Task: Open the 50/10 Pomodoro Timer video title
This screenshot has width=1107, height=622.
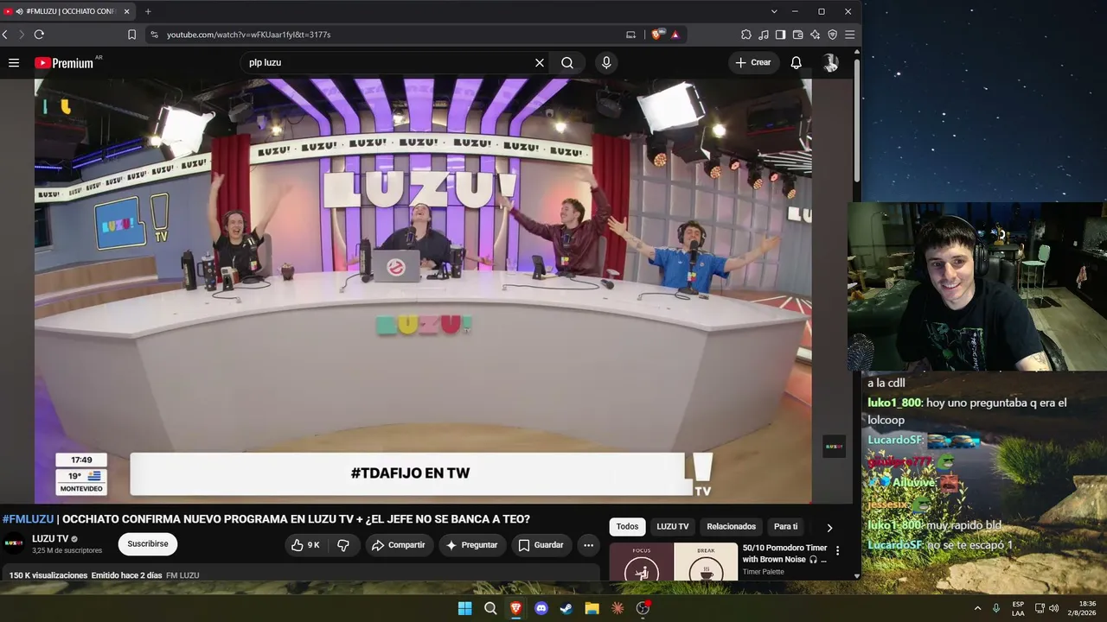Action: pos(785,554)
